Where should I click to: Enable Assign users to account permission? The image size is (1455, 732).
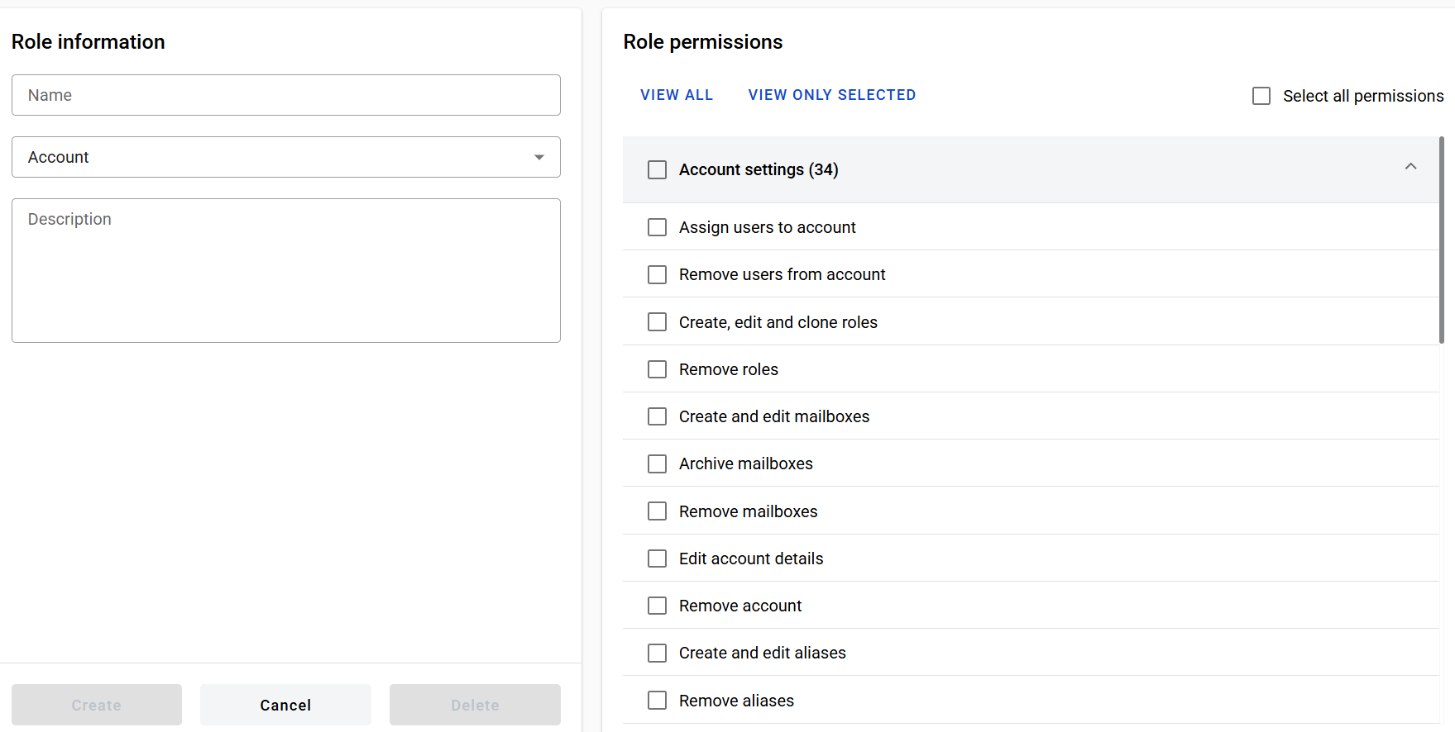(x=657, y=227)
